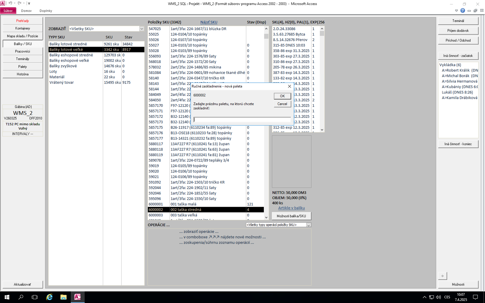Select Balíky eshopové stredné type row
Screen dimensions: 485x303
tap(71, 55)
